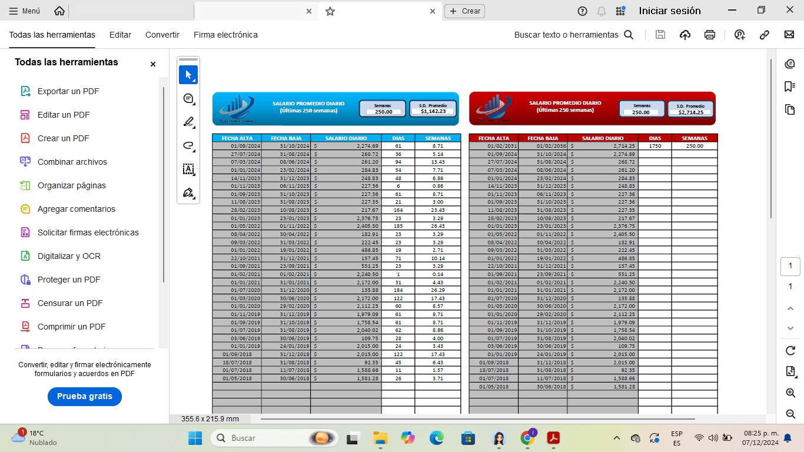Click Iniciar sesión to sign in
The image size is (804, 452).
[670, 11]
